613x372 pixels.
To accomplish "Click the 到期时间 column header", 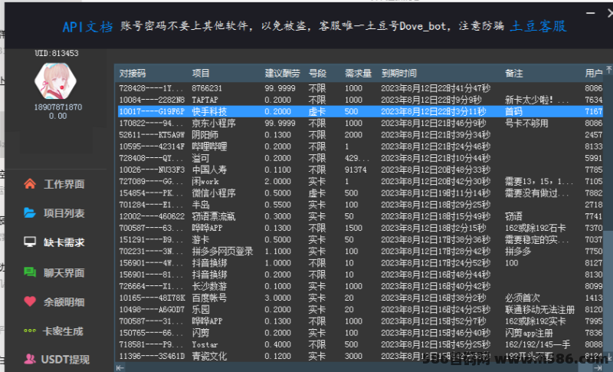I will (x=398, y=74).
